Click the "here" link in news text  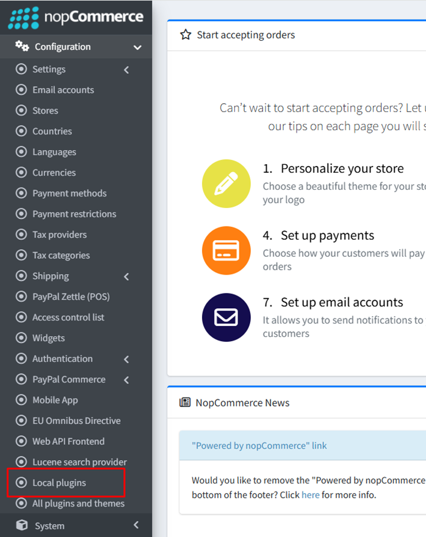pos(310,495)
